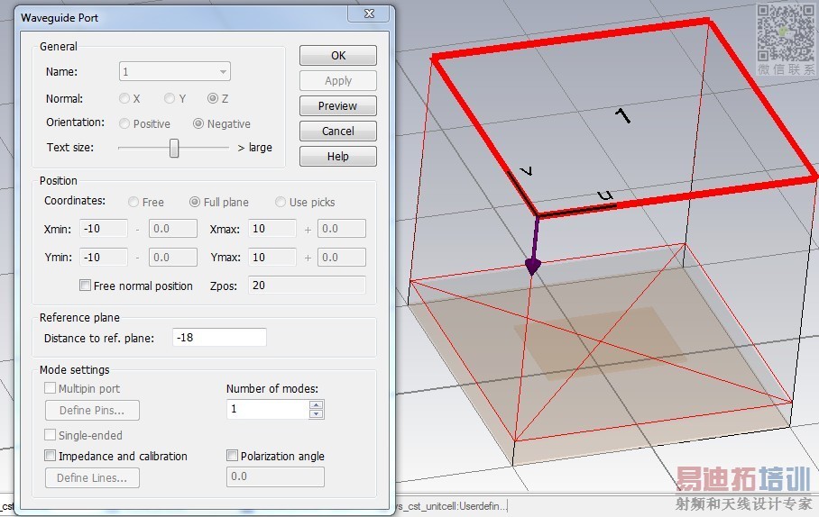Click the Define Pins button
This screenshot has height=517, width=819.
click(x=92, y=411)
